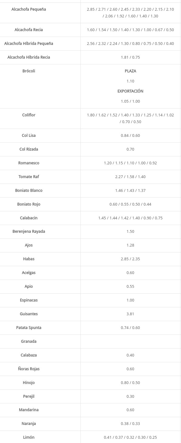Select the Coliflor price list cell
Screen dimensions: 181x443
130,119
